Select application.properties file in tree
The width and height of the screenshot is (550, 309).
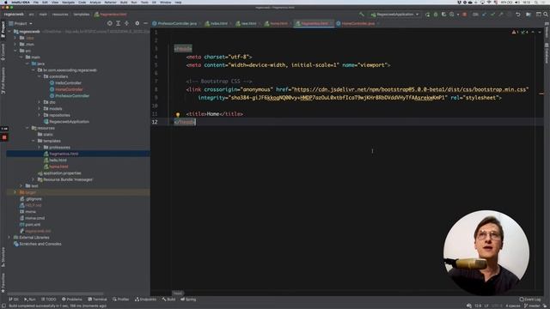coord(62,173)
